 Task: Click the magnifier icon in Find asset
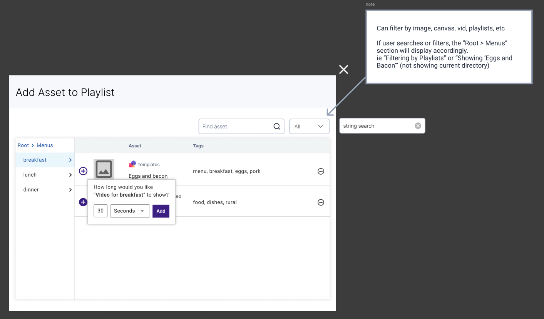pyautogui.click(x=277, y=126)
